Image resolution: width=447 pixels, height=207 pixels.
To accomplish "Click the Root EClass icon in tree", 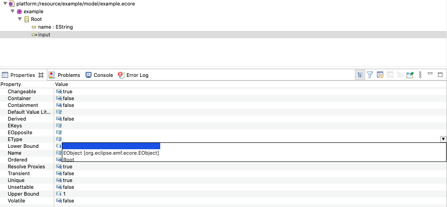I will point(27,20).
